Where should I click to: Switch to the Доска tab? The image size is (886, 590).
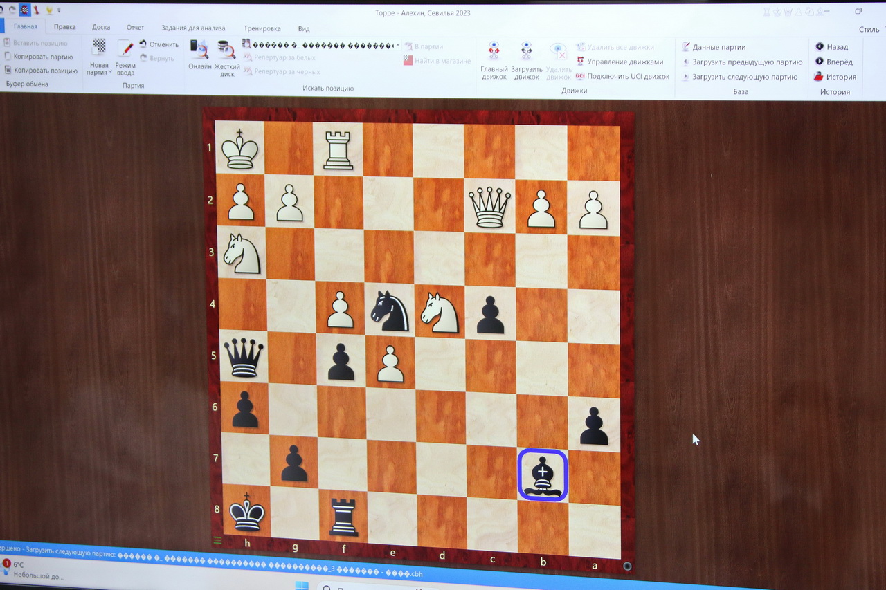pyautogui.click(x=101, y=28)
